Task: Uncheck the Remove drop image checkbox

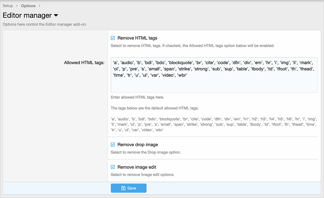Action: (x=113, y=145)
